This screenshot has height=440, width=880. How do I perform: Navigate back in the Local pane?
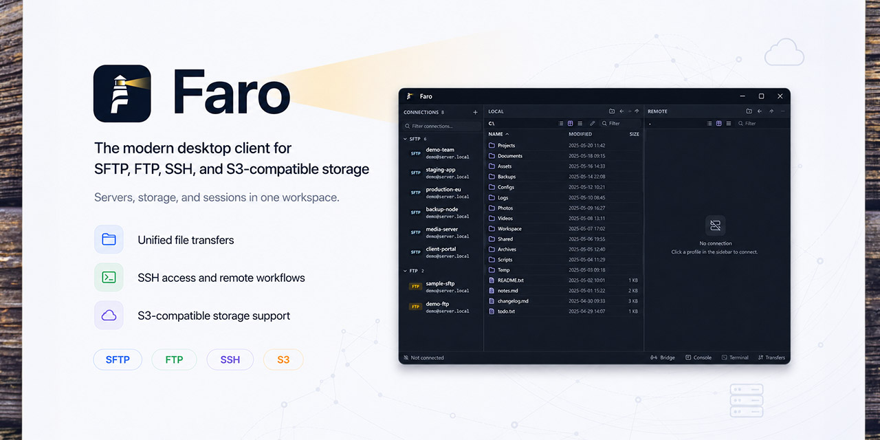pos(621,111)
